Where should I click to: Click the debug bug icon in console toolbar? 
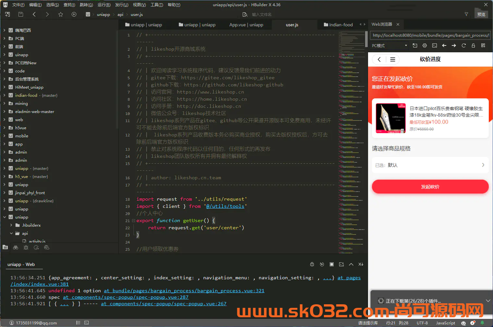click(x=312, y=264)
